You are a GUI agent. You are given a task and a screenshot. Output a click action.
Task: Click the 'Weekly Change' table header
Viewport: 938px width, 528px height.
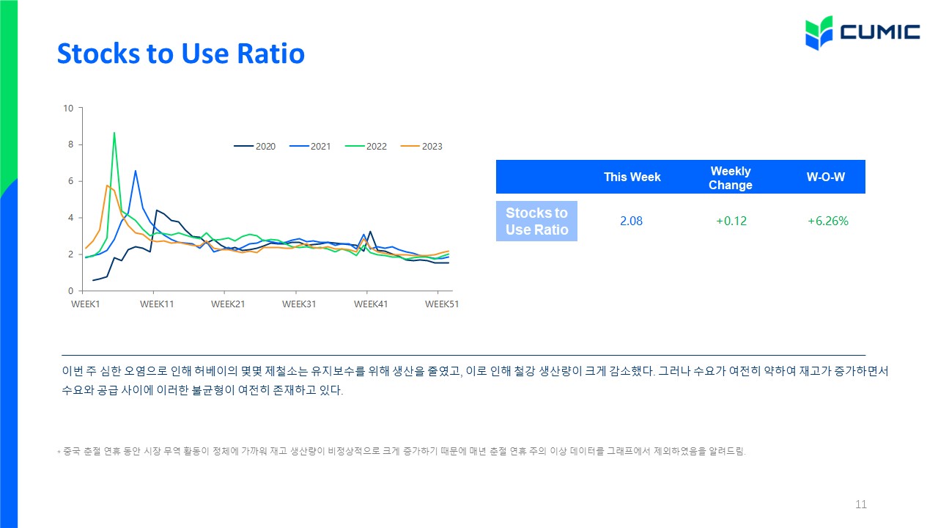tap(731, 177)
